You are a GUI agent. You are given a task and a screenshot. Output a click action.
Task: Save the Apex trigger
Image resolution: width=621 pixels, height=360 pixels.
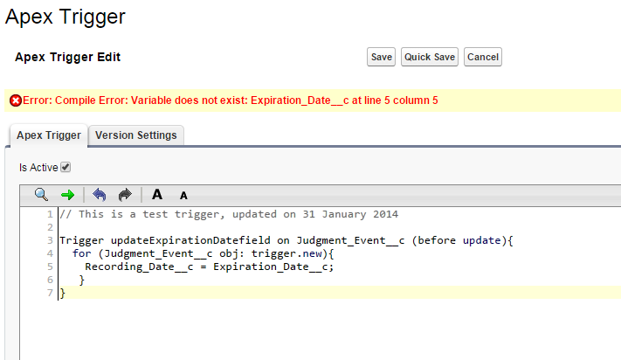pos(381,57)
